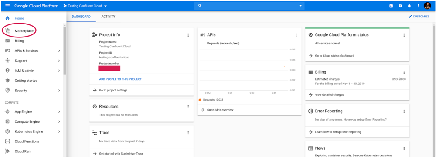Expand Kubernetes Engine submenu chevron
This screenshot has width=436, height=158.
pos(59,131)
